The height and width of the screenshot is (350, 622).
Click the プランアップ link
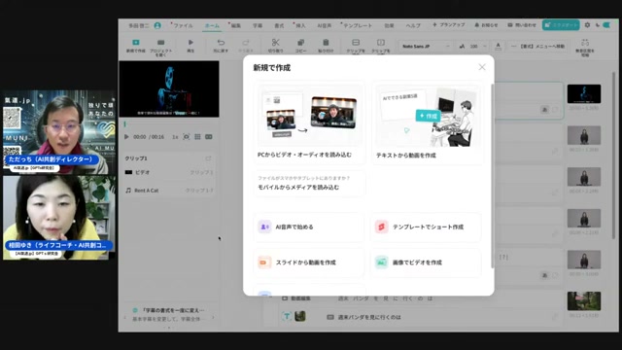pos(449,25)
